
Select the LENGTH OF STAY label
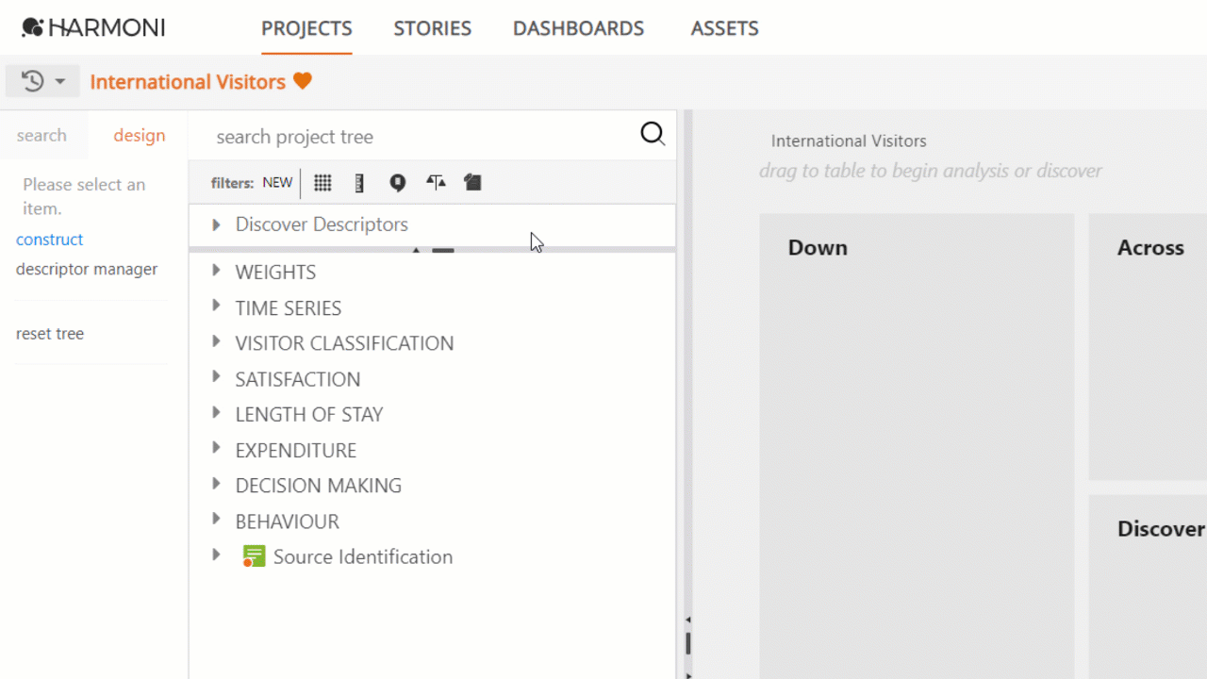(309, 414)
